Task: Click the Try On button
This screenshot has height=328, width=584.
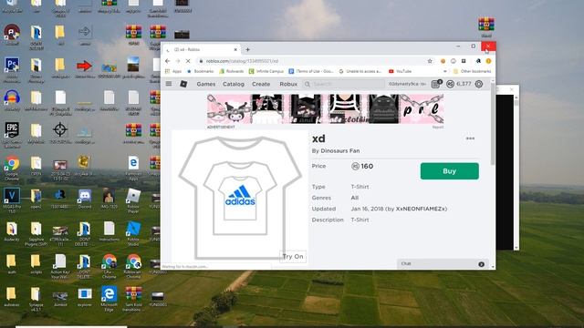Action: coord(293,256)
